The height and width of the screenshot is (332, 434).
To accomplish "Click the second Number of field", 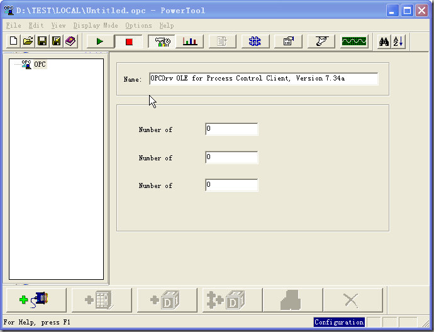I will [x=231, y=157].
